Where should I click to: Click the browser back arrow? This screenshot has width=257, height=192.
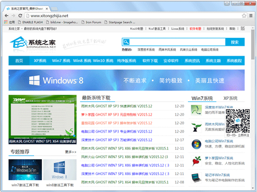(6, 16)
